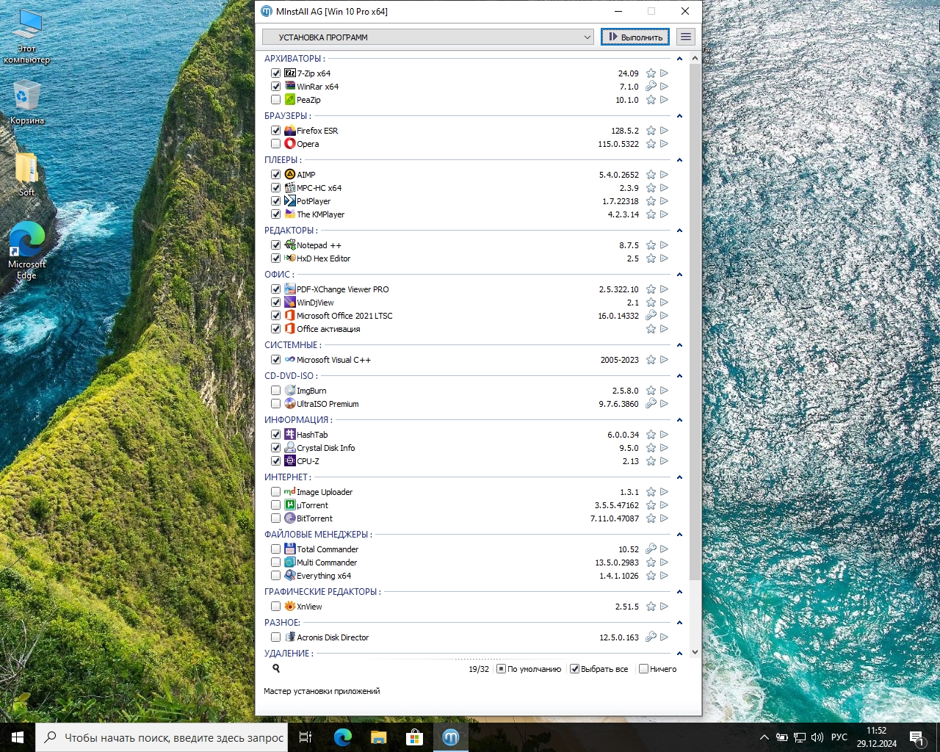Click the star icon for Notepad ++
Image resolution: width=940 pixels, height=752 pixels.
[x=651, y=245]
